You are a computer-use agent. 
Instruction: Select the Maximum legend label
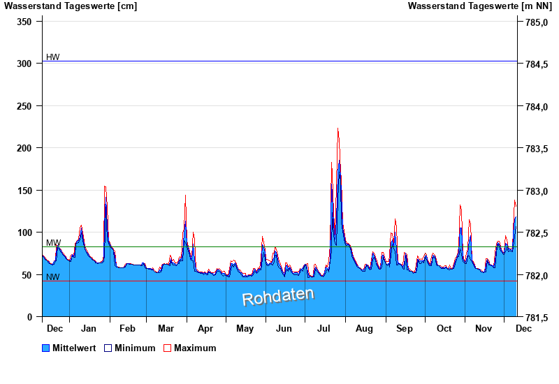tap(195, 348)
